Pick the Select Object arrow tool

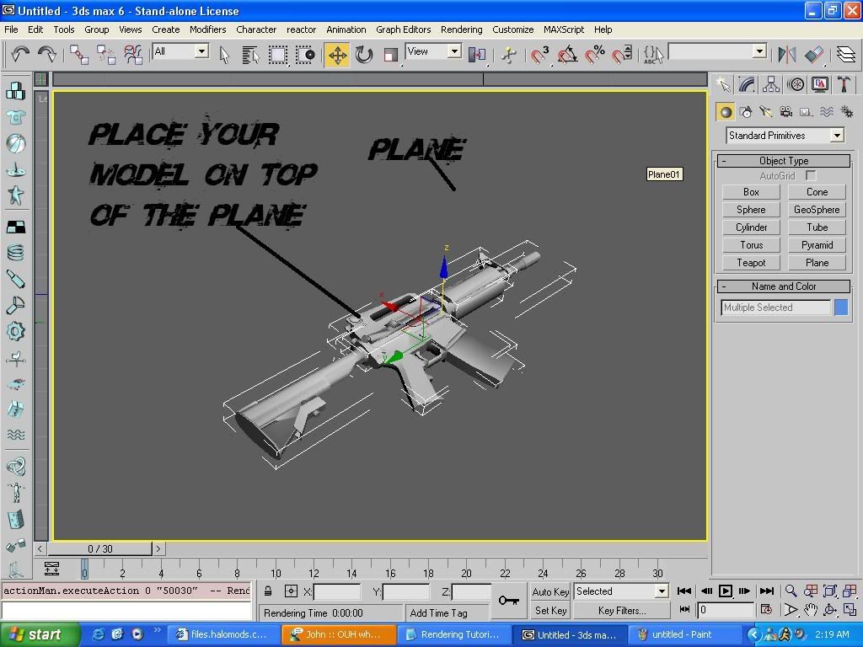224,55
